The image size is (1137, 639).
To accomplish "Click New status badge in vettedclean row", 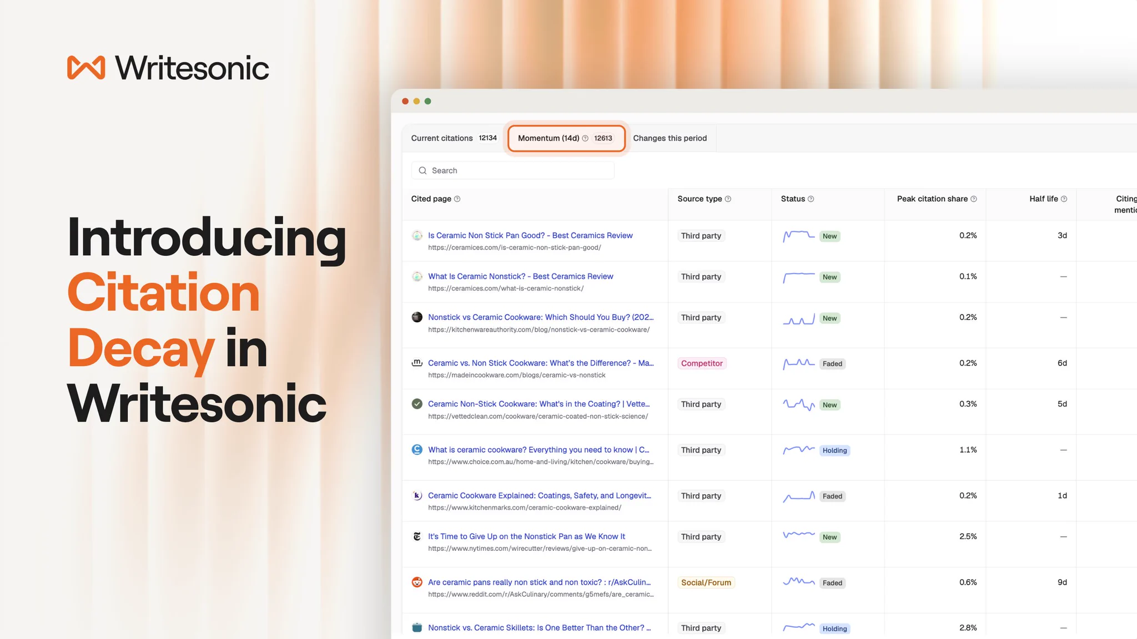I will pyautogui.click(x=830, y=405).
